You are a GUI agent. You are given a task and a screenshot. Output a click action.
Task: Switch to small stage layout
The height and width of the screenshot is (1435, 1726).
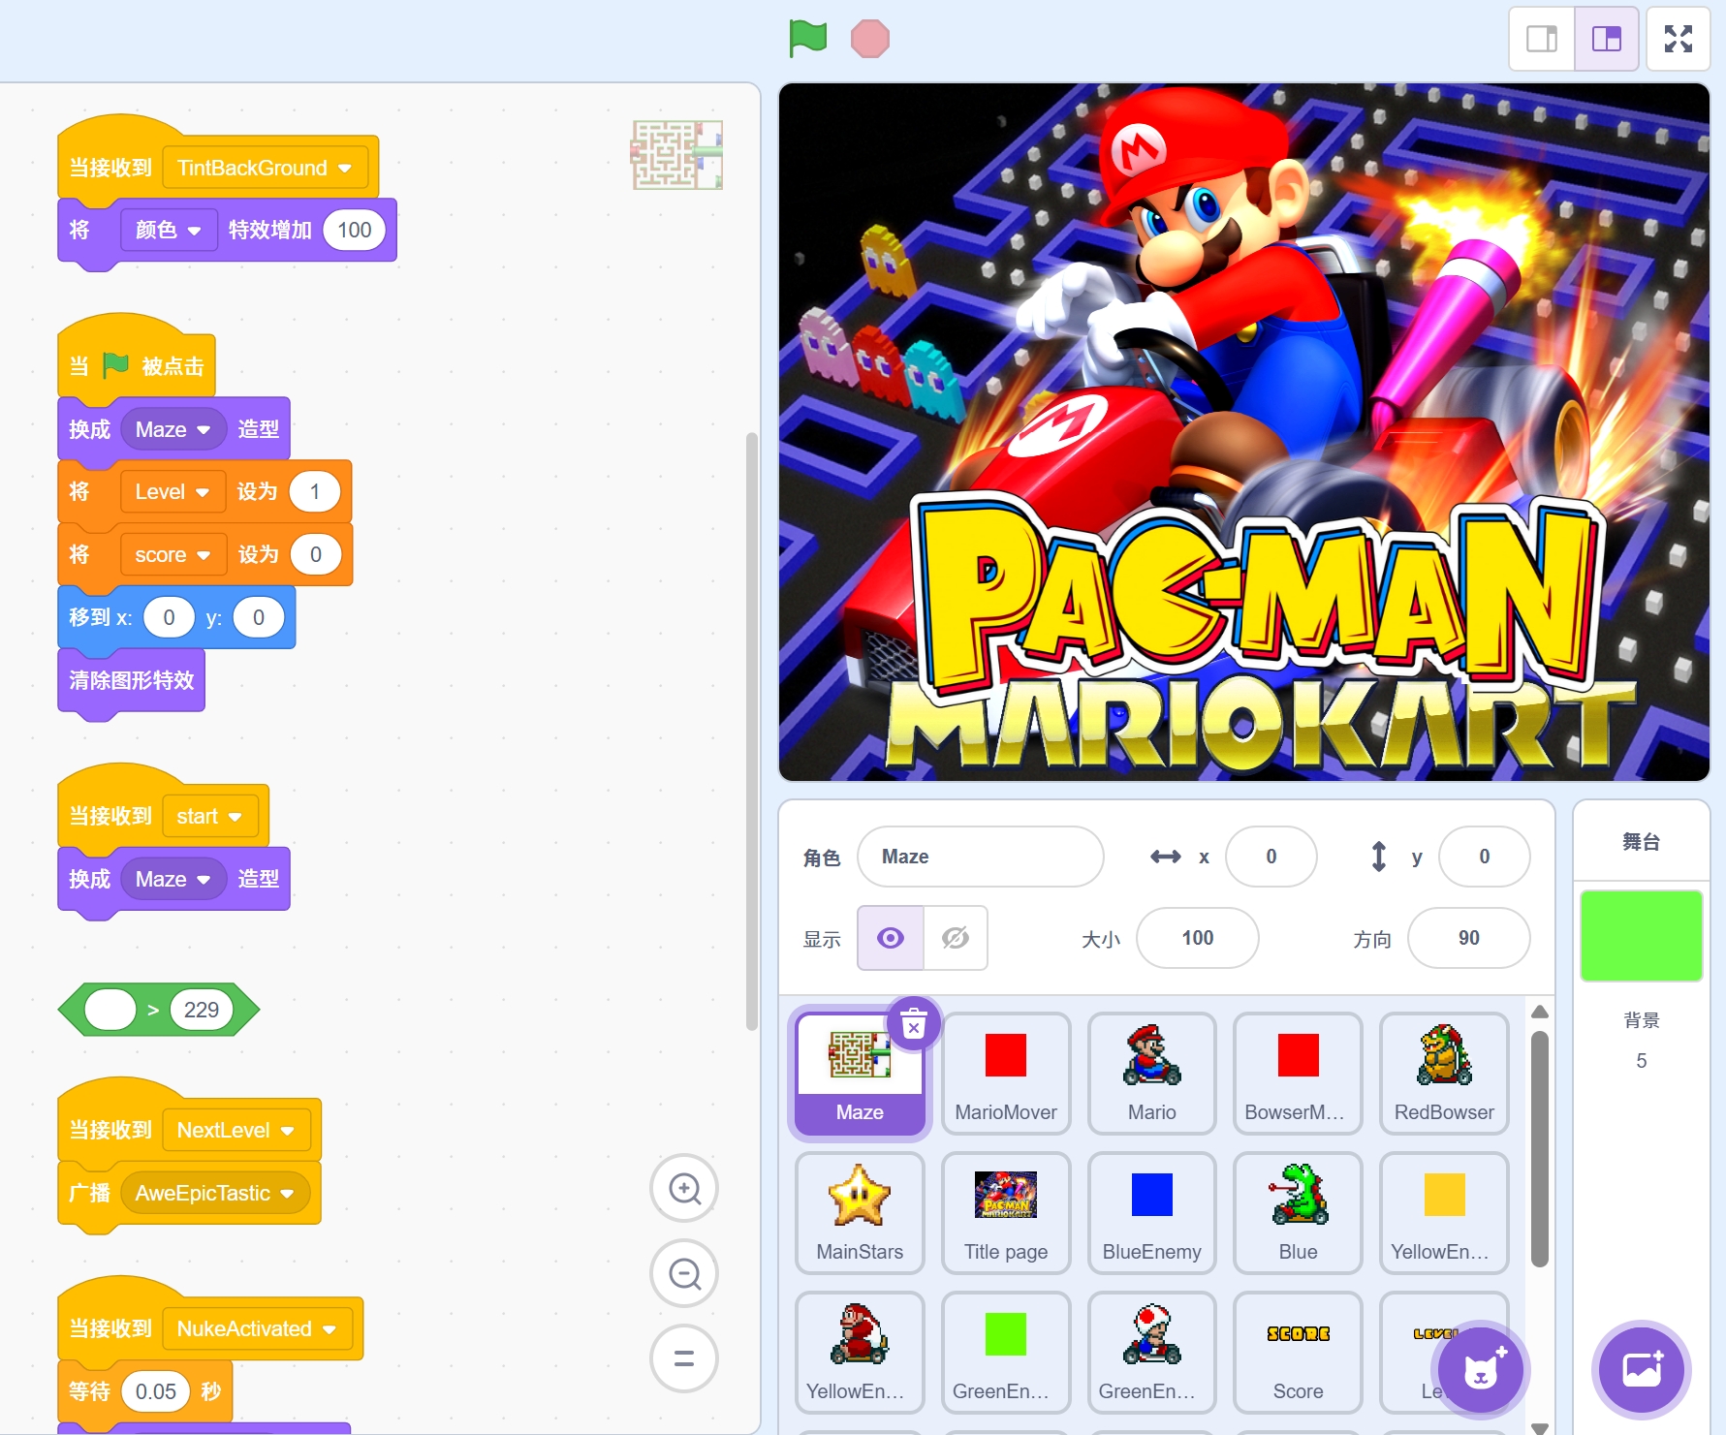pyautogui.click(x=1542, y=39)
